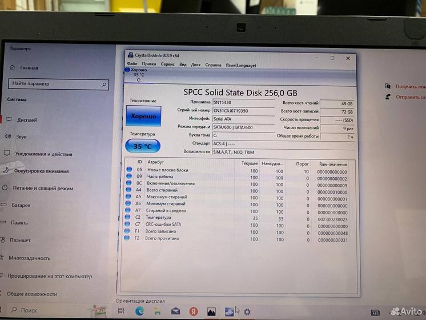Click the status dot for Стираний в среднем
Screen dimensions: 426x320
(x=127, y=210)
